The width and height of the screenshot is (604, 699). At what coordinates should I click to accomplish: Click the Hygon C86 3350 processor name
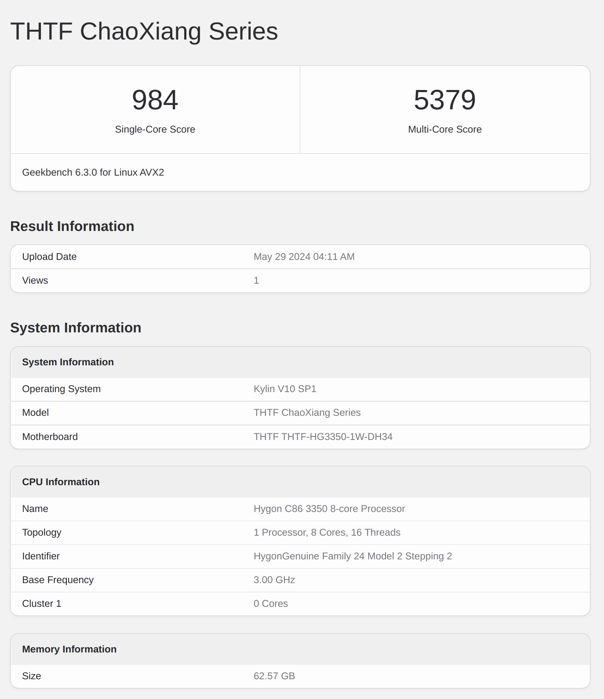tap(329, 509)
